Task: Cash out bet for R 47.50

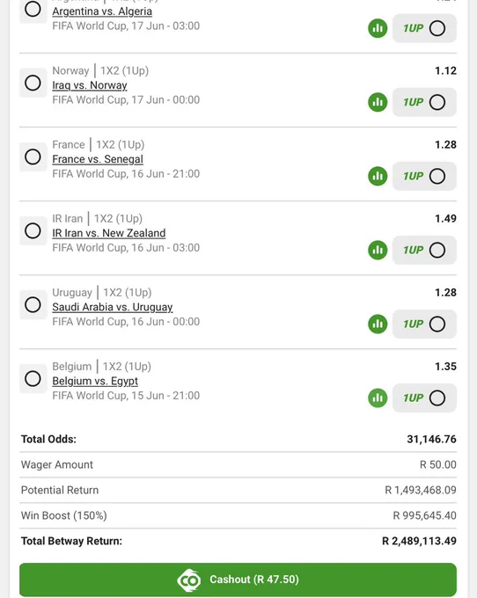Action: coord(238,580)
